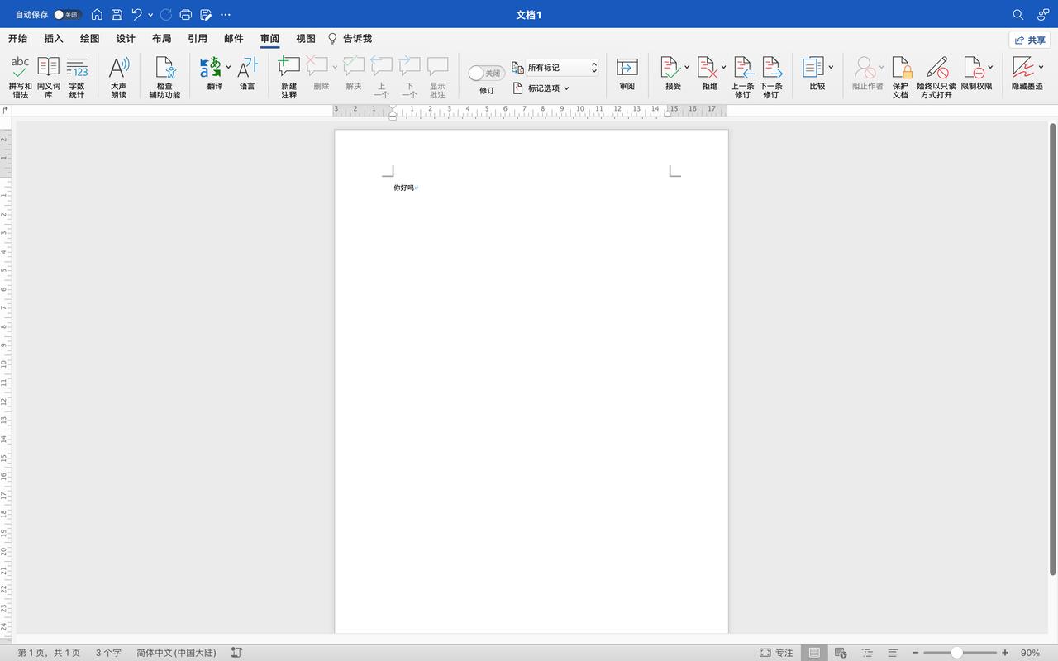The width and height of the screenshot is (1058, 661).
Task: Click 限制权限 restrict permission icon
Action: (973, 68)
